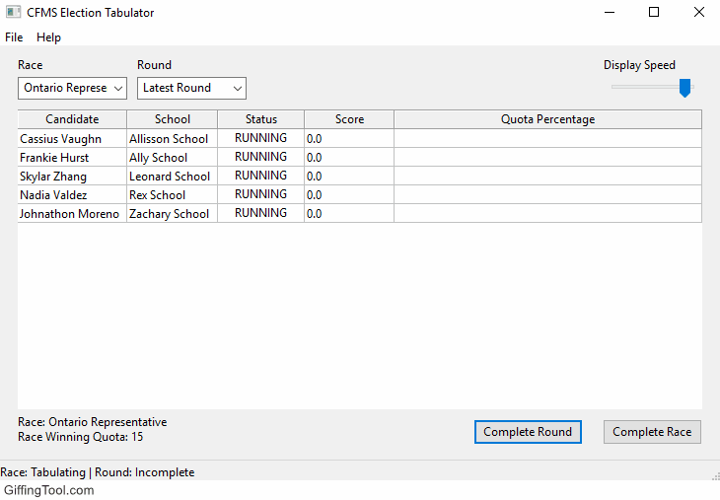Expand the Round dropdown showing Latest Round

[192, 88]
